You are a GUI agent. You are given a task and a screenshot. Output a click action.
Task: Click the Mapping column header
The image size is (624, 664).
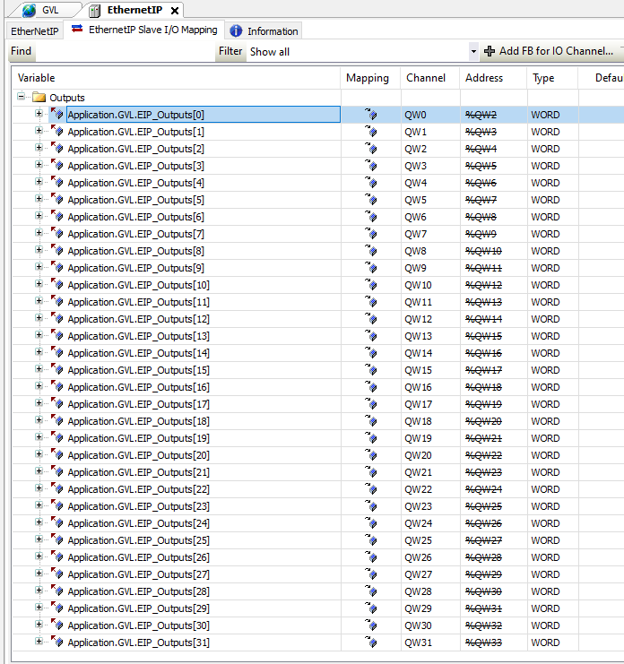point(370,78)
